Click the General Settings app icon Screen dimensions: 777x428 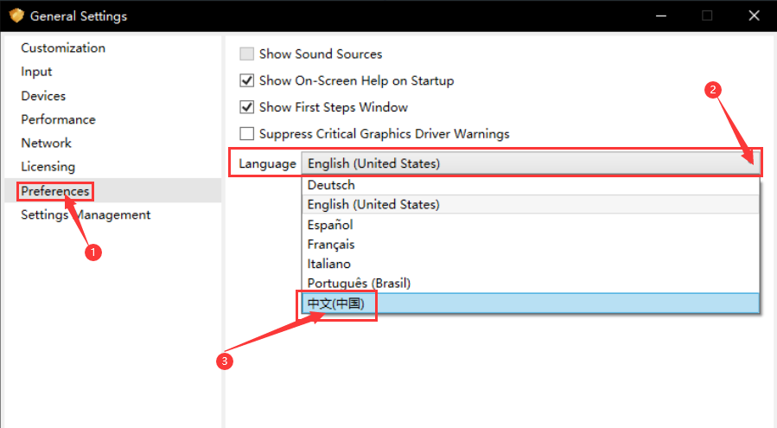(x=16, y=16)
